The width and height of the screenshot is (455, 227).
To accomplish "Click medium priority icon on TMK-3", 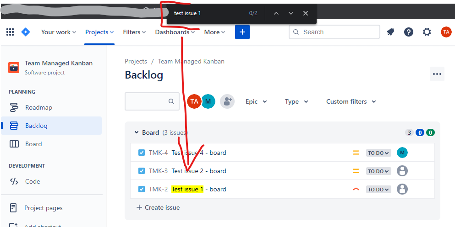I will tap(356, 171).
